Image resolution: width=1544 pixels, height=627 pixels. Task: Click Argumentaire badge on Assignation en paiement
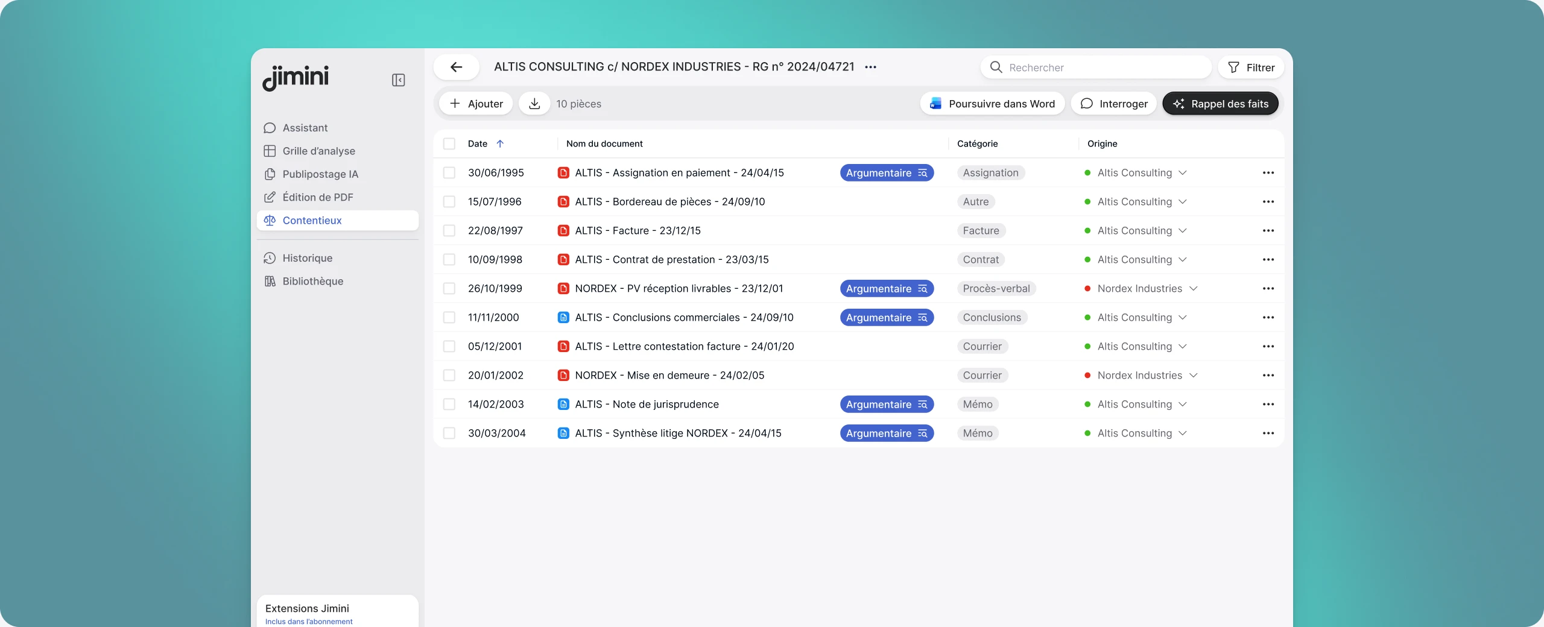pyautogui.click(x=887, y=173)
